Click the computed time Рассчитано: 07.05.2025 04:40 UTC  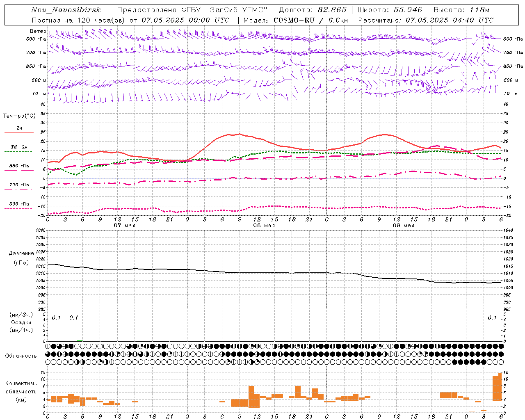426,20
